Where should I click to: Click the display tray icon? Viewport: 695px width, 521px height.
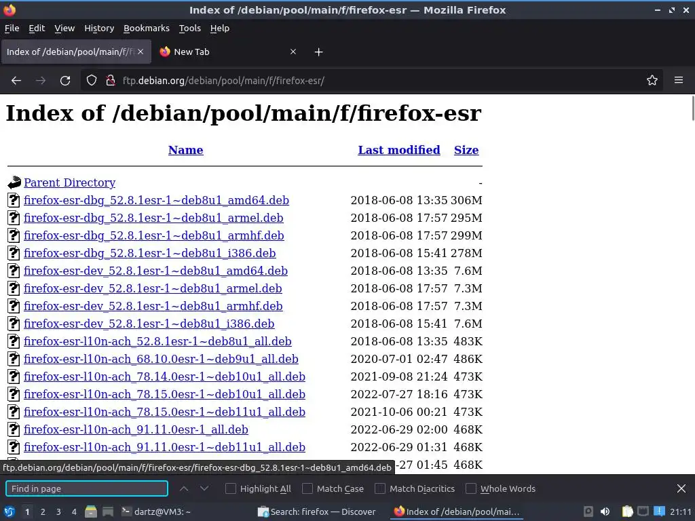click(x=643, y=512)
